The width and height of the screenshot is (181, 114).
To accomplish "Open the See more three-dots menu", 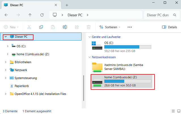I will [130, 27].
